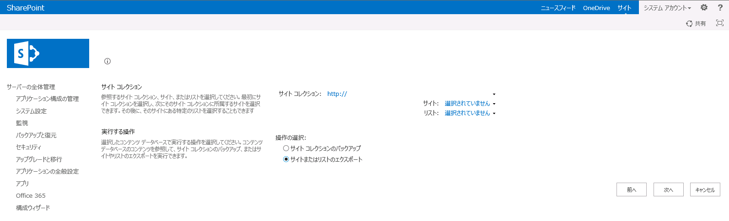Open システム設定 in sidebar
The image size is (729, 221).
coord(31,111)
